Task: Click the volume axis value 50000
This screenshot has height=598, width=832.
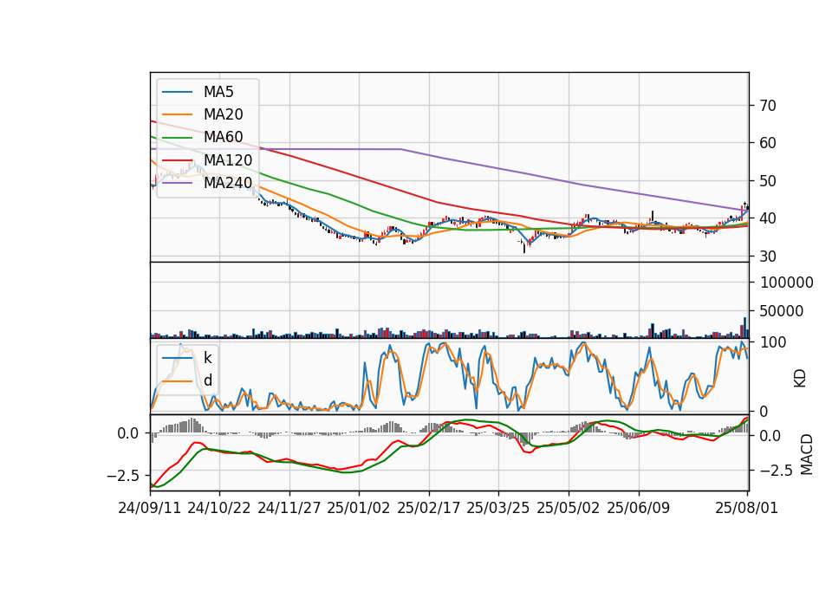Action: [x=782, y=311]
